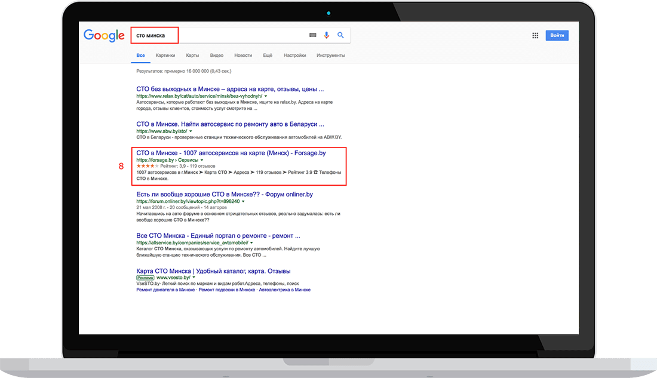
Task: Click the blue magnifier search icon
Action: (340, 35)
